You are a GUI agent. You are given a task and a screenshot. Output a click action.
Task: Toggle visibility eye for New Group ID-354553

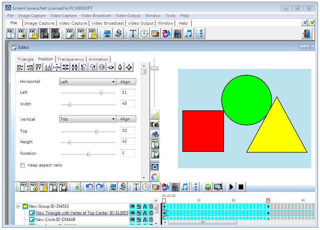[132, 206]
